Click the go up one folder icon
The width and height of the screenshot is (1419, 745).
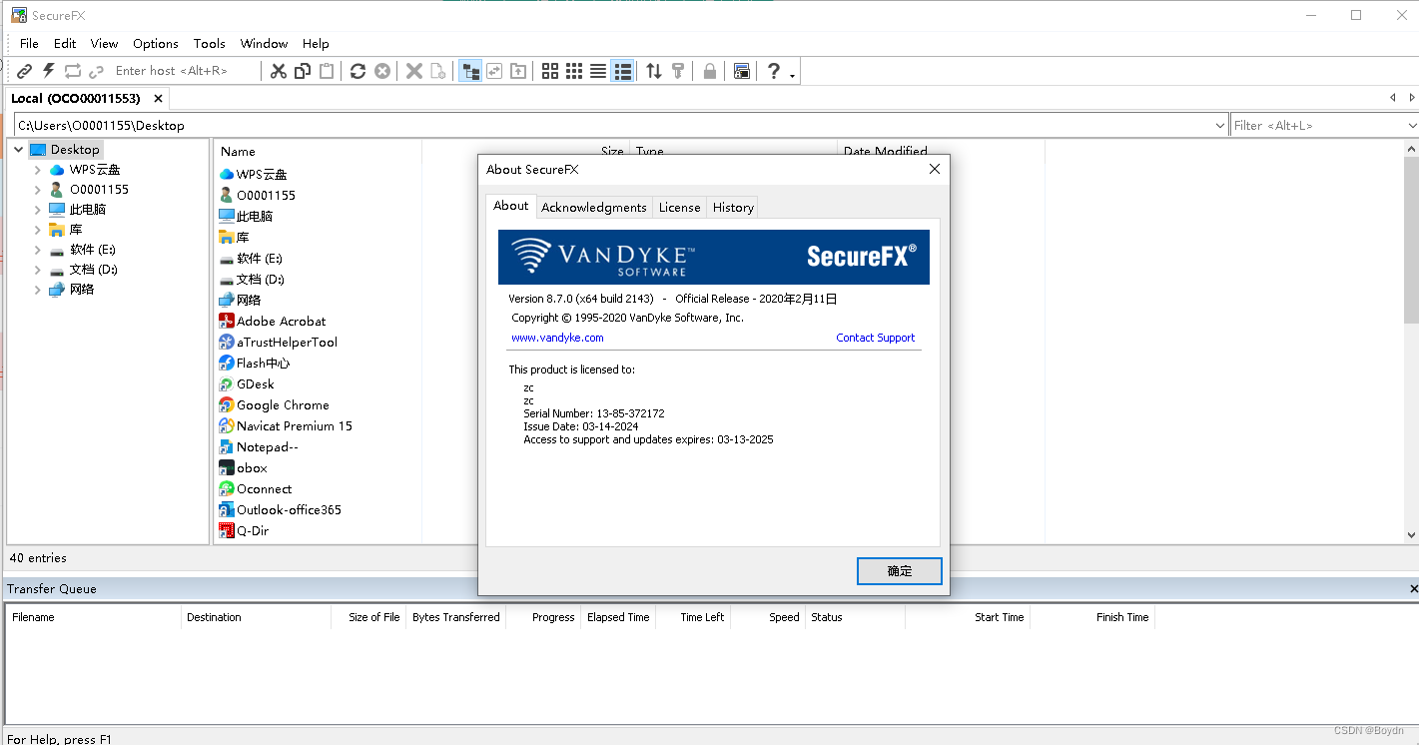[x=518, y=71]
